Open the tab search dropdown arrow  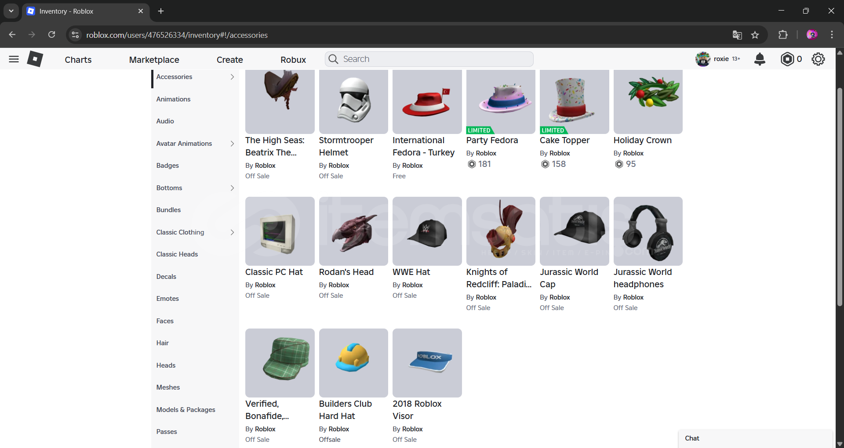click(11, 11)
